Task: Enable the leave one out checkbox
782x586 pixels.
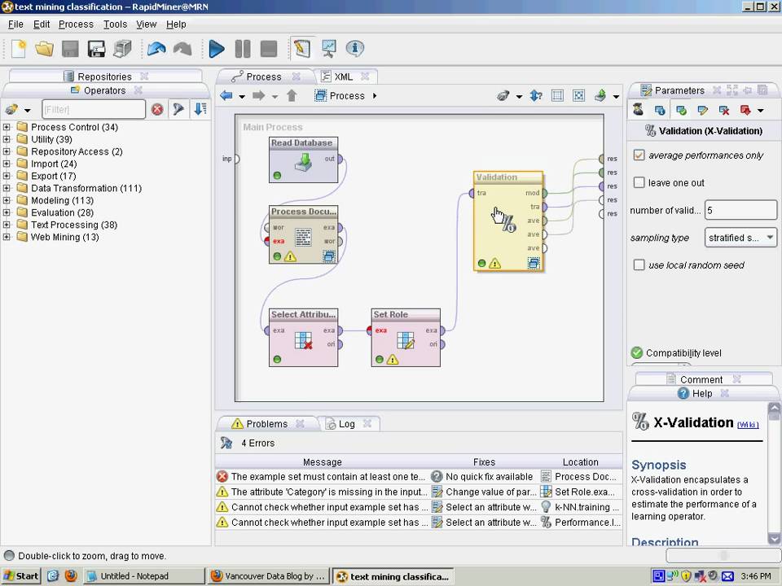Action: pos(639,182)
